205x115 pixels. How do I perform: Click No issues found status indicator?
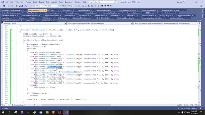(18, 105)
